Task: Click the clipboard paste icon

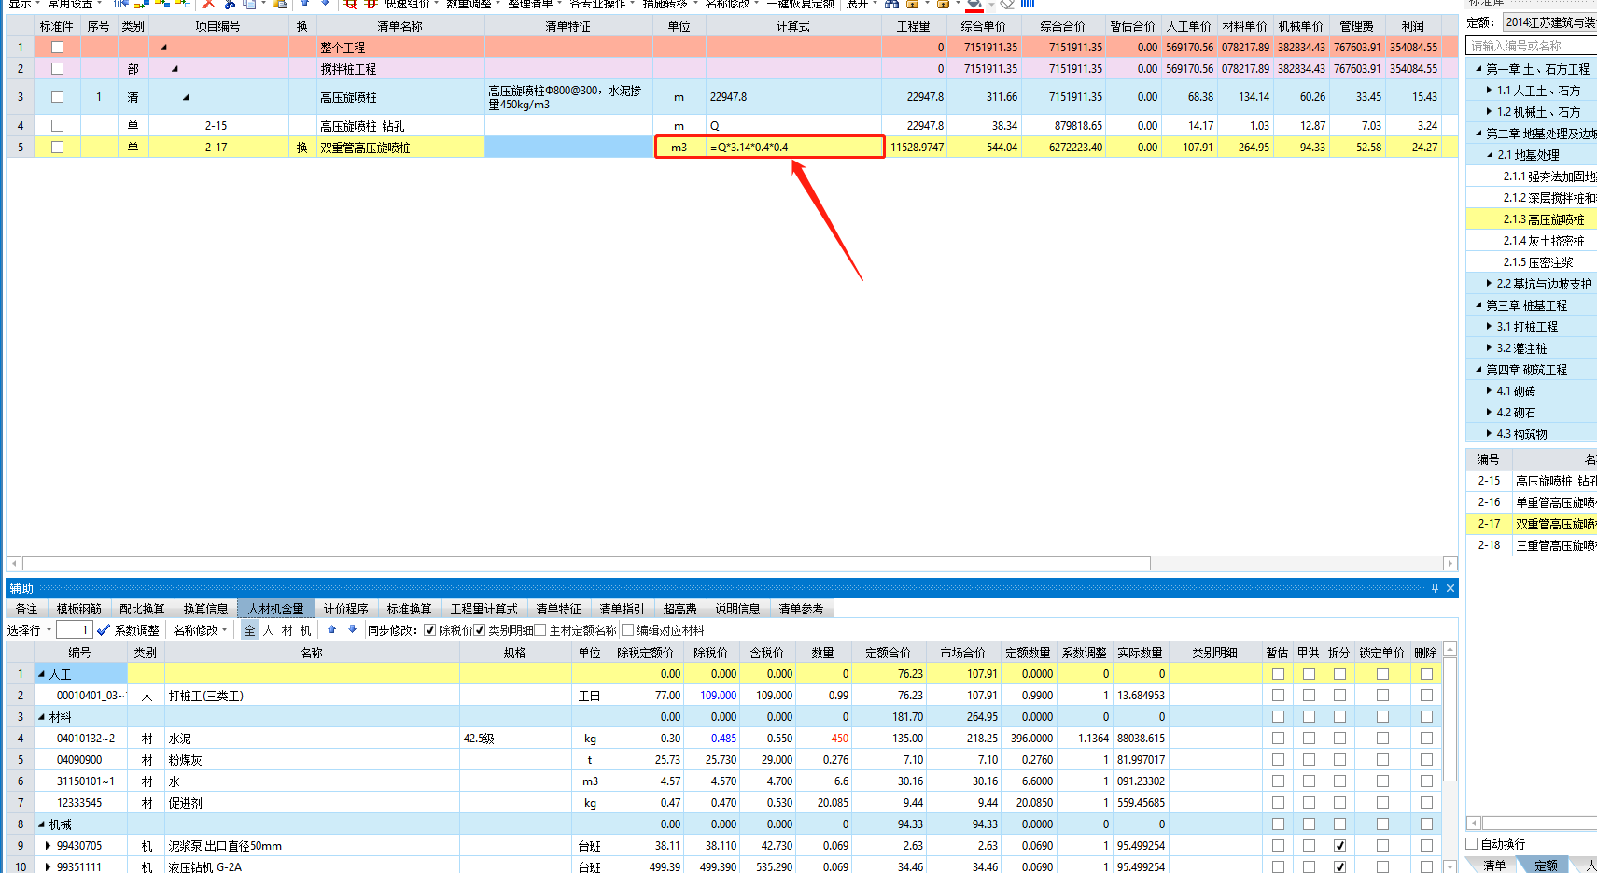Action: tap(279, 4)
